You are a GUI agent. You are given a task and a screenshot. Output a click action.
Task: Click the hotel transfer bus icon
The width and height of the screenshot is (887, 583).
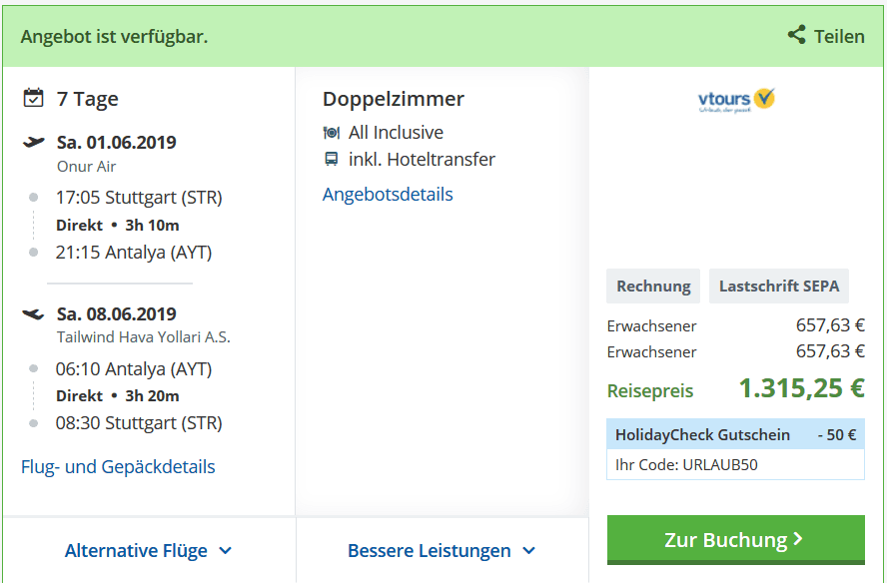click(x=332, y=160)
